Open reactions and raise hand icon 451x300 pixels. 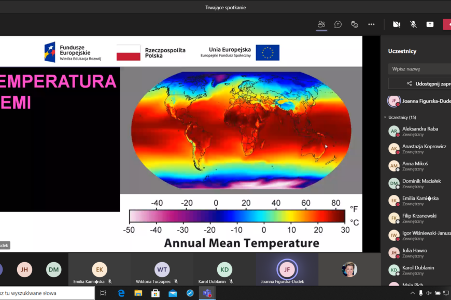pos(355,24)
